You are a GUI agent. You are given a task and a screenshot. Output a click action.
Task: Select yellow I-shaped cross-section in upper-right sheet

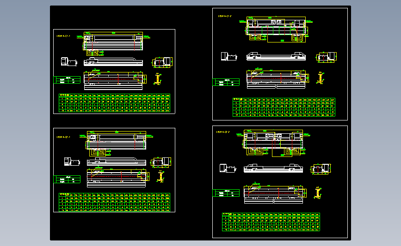coord(320,78)
